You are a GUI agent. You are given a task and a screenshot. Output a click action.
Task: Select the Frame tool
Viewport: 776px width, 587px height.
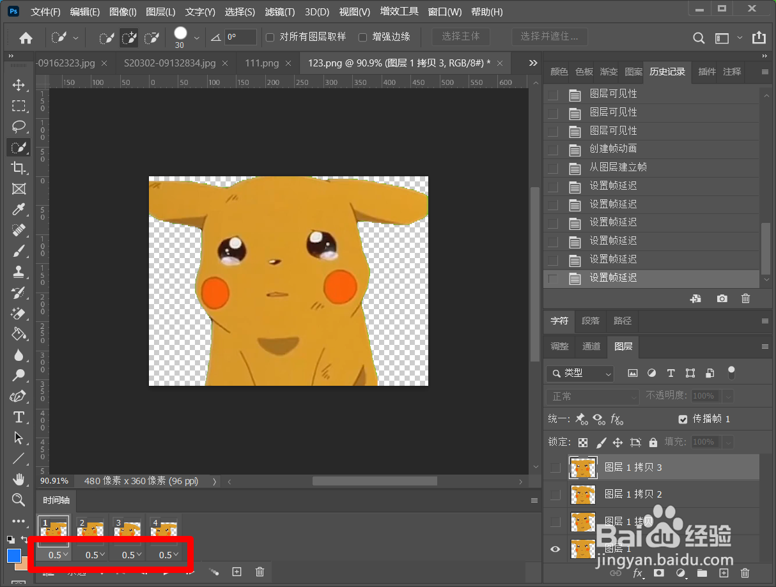[x=19, y=189]
